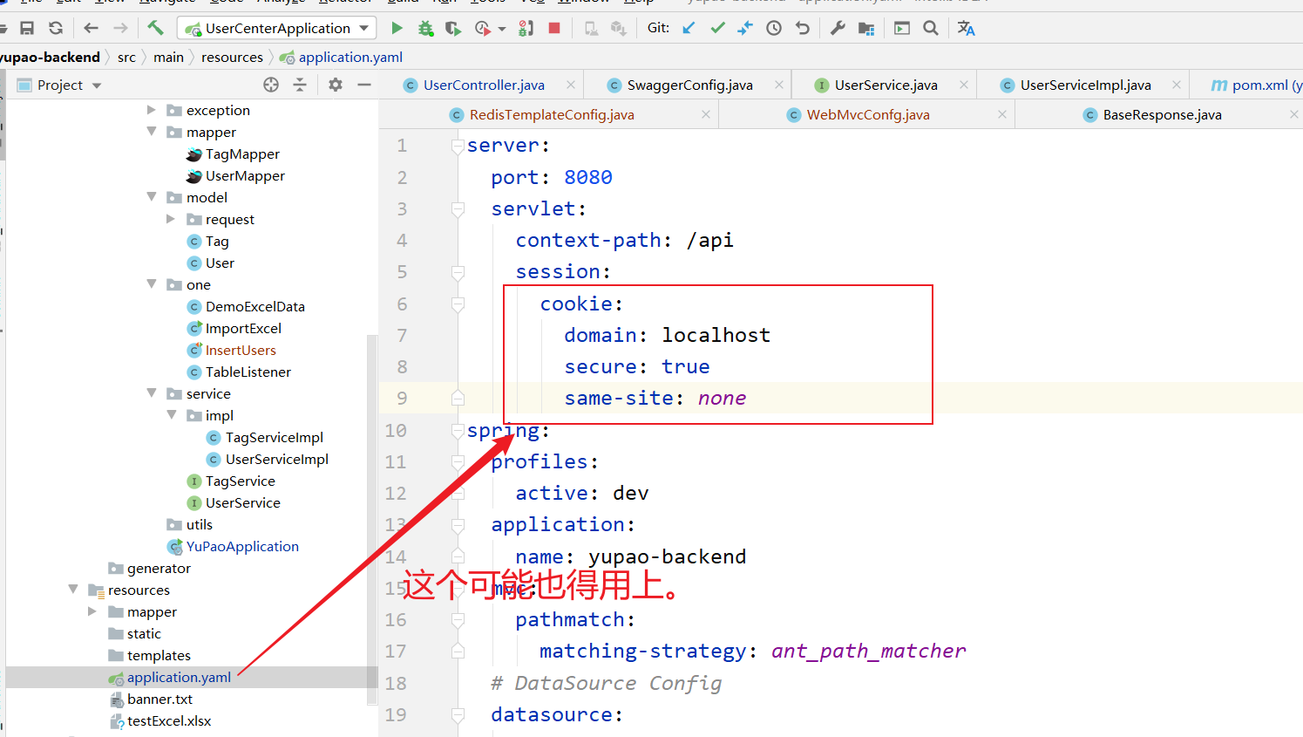Expand the exception folder in project tree

[152, 110]
